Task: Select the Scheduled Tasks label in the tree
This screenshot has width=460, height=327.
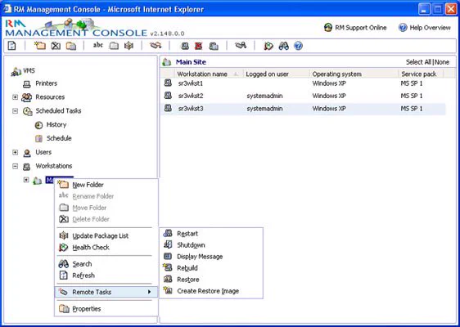Action: [x=58, y=110]
